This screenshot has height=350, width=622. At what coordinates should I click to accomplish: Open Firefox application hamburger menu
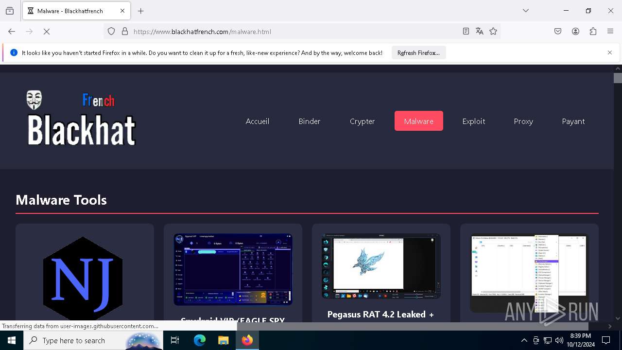click(x=610, y=32)
